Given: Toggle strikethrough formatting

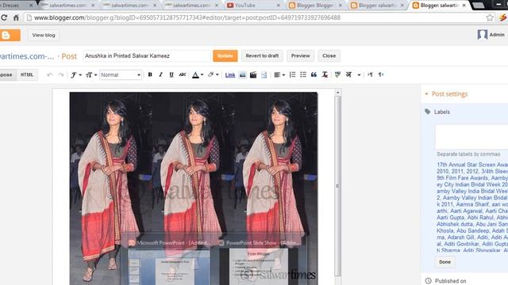Looking at the screenshot, I should pos(182,74).
